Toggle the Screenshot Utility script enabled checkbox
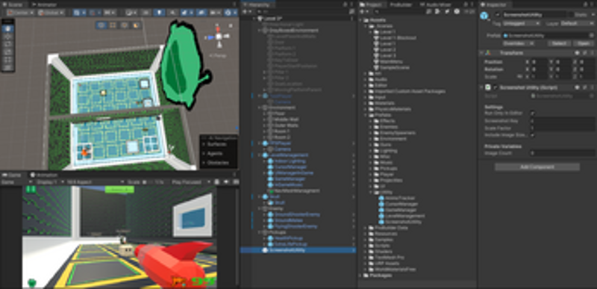Image resolution: width=597 pixels, height=289 pixels. (496, 87)
